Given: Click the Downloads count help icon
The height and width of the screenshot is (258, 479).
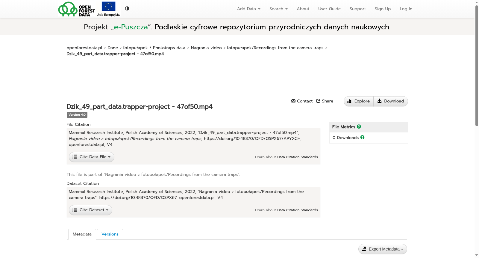Looking at the screenshot, I should tap(362, 138).
